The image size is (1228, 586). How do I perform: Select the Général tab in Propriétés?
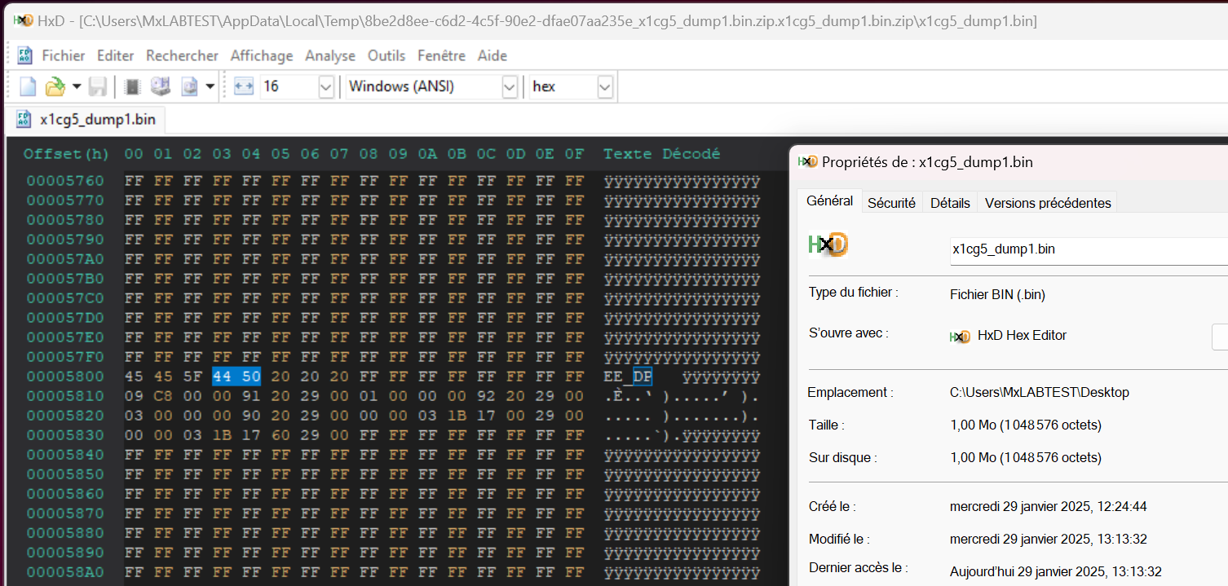[x=829, y=200]
